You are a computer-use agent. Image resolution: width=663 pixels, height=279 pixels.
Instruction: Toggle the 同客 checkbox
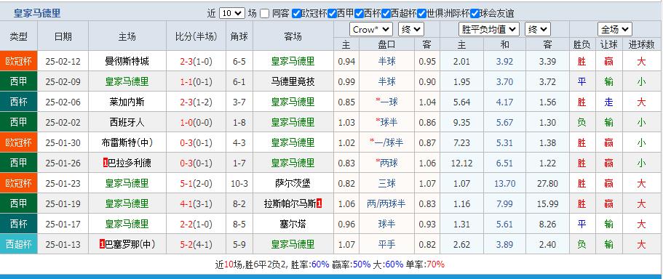(x=264, y=14)
